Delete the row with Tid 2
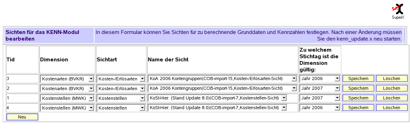The image size is (410, 131). [x=392, y=88]
